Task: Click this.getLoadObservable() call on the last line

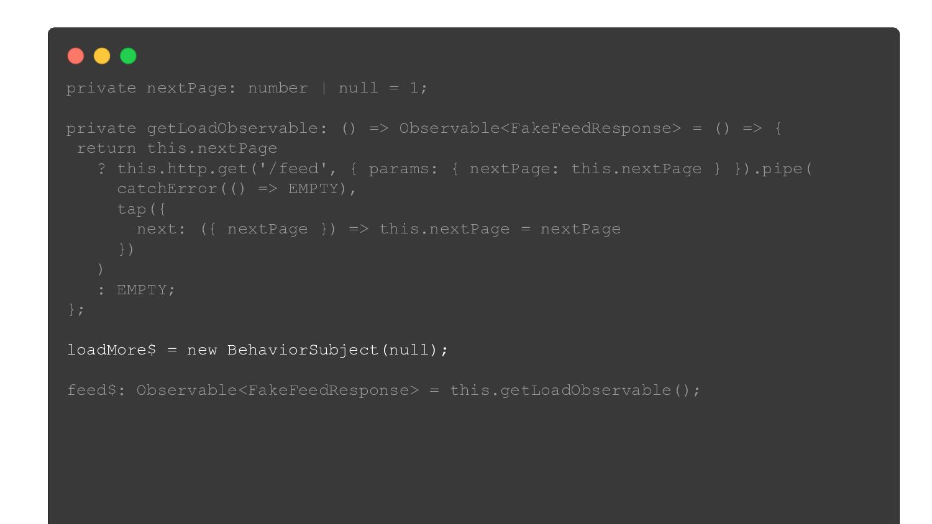Action: click(575, 391)
